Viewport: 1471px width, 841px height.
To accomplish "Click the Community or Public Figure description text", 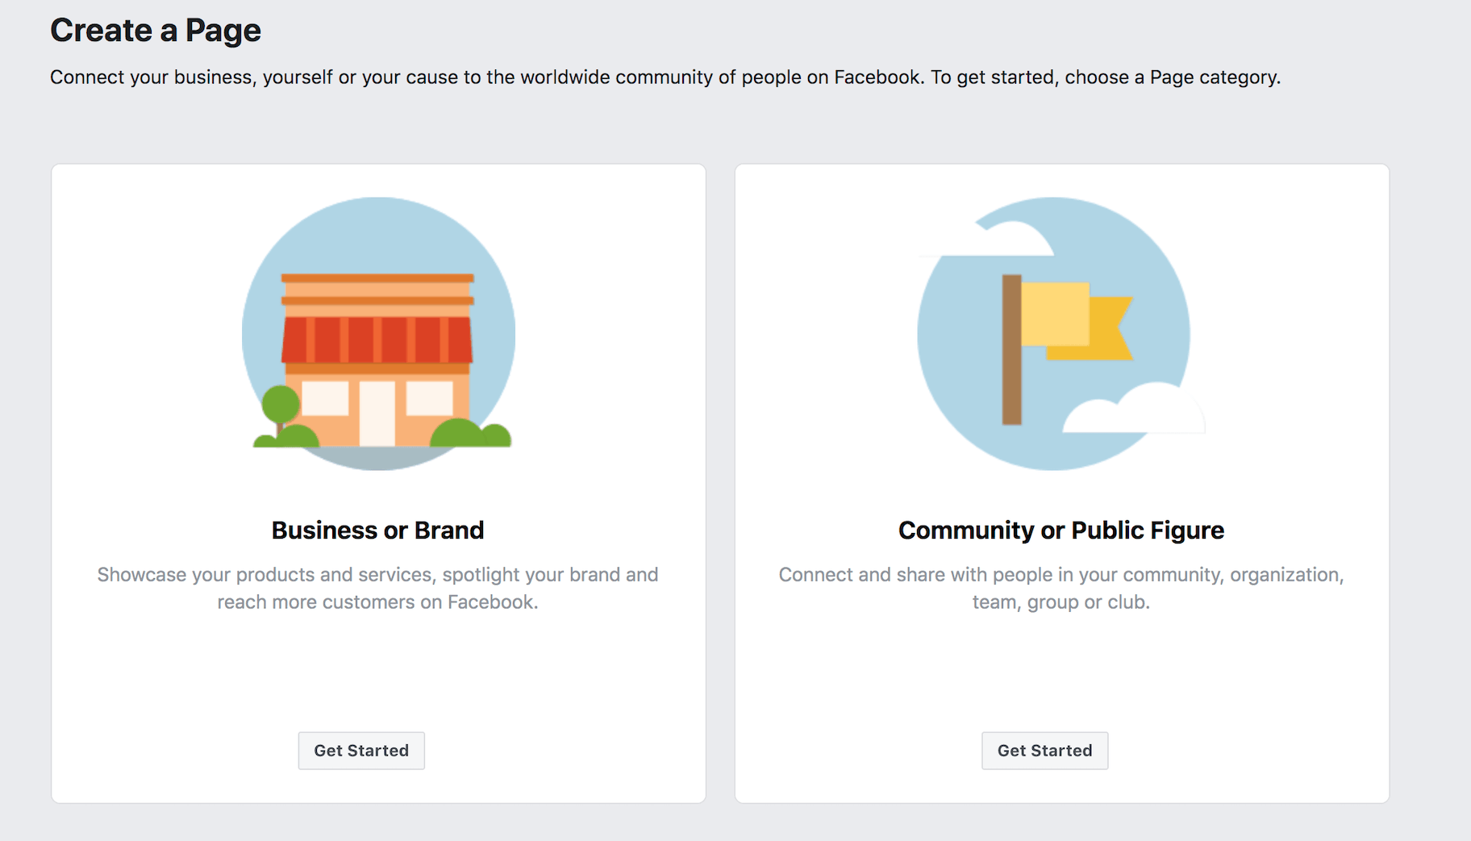I will point(1061,588).
